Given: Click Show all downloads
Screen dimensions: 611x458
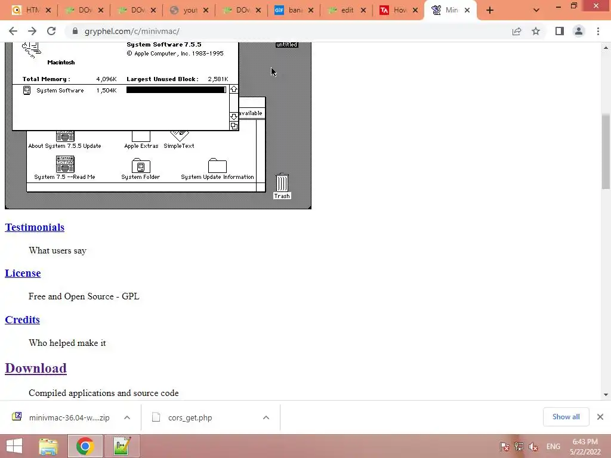Looking at the screenshot, I should (566, 417).
